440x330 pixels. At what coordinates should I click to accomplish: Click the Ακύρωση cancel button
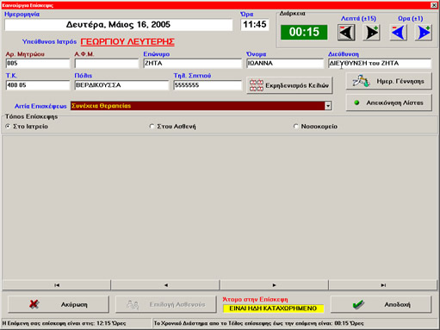coord(59,304)
